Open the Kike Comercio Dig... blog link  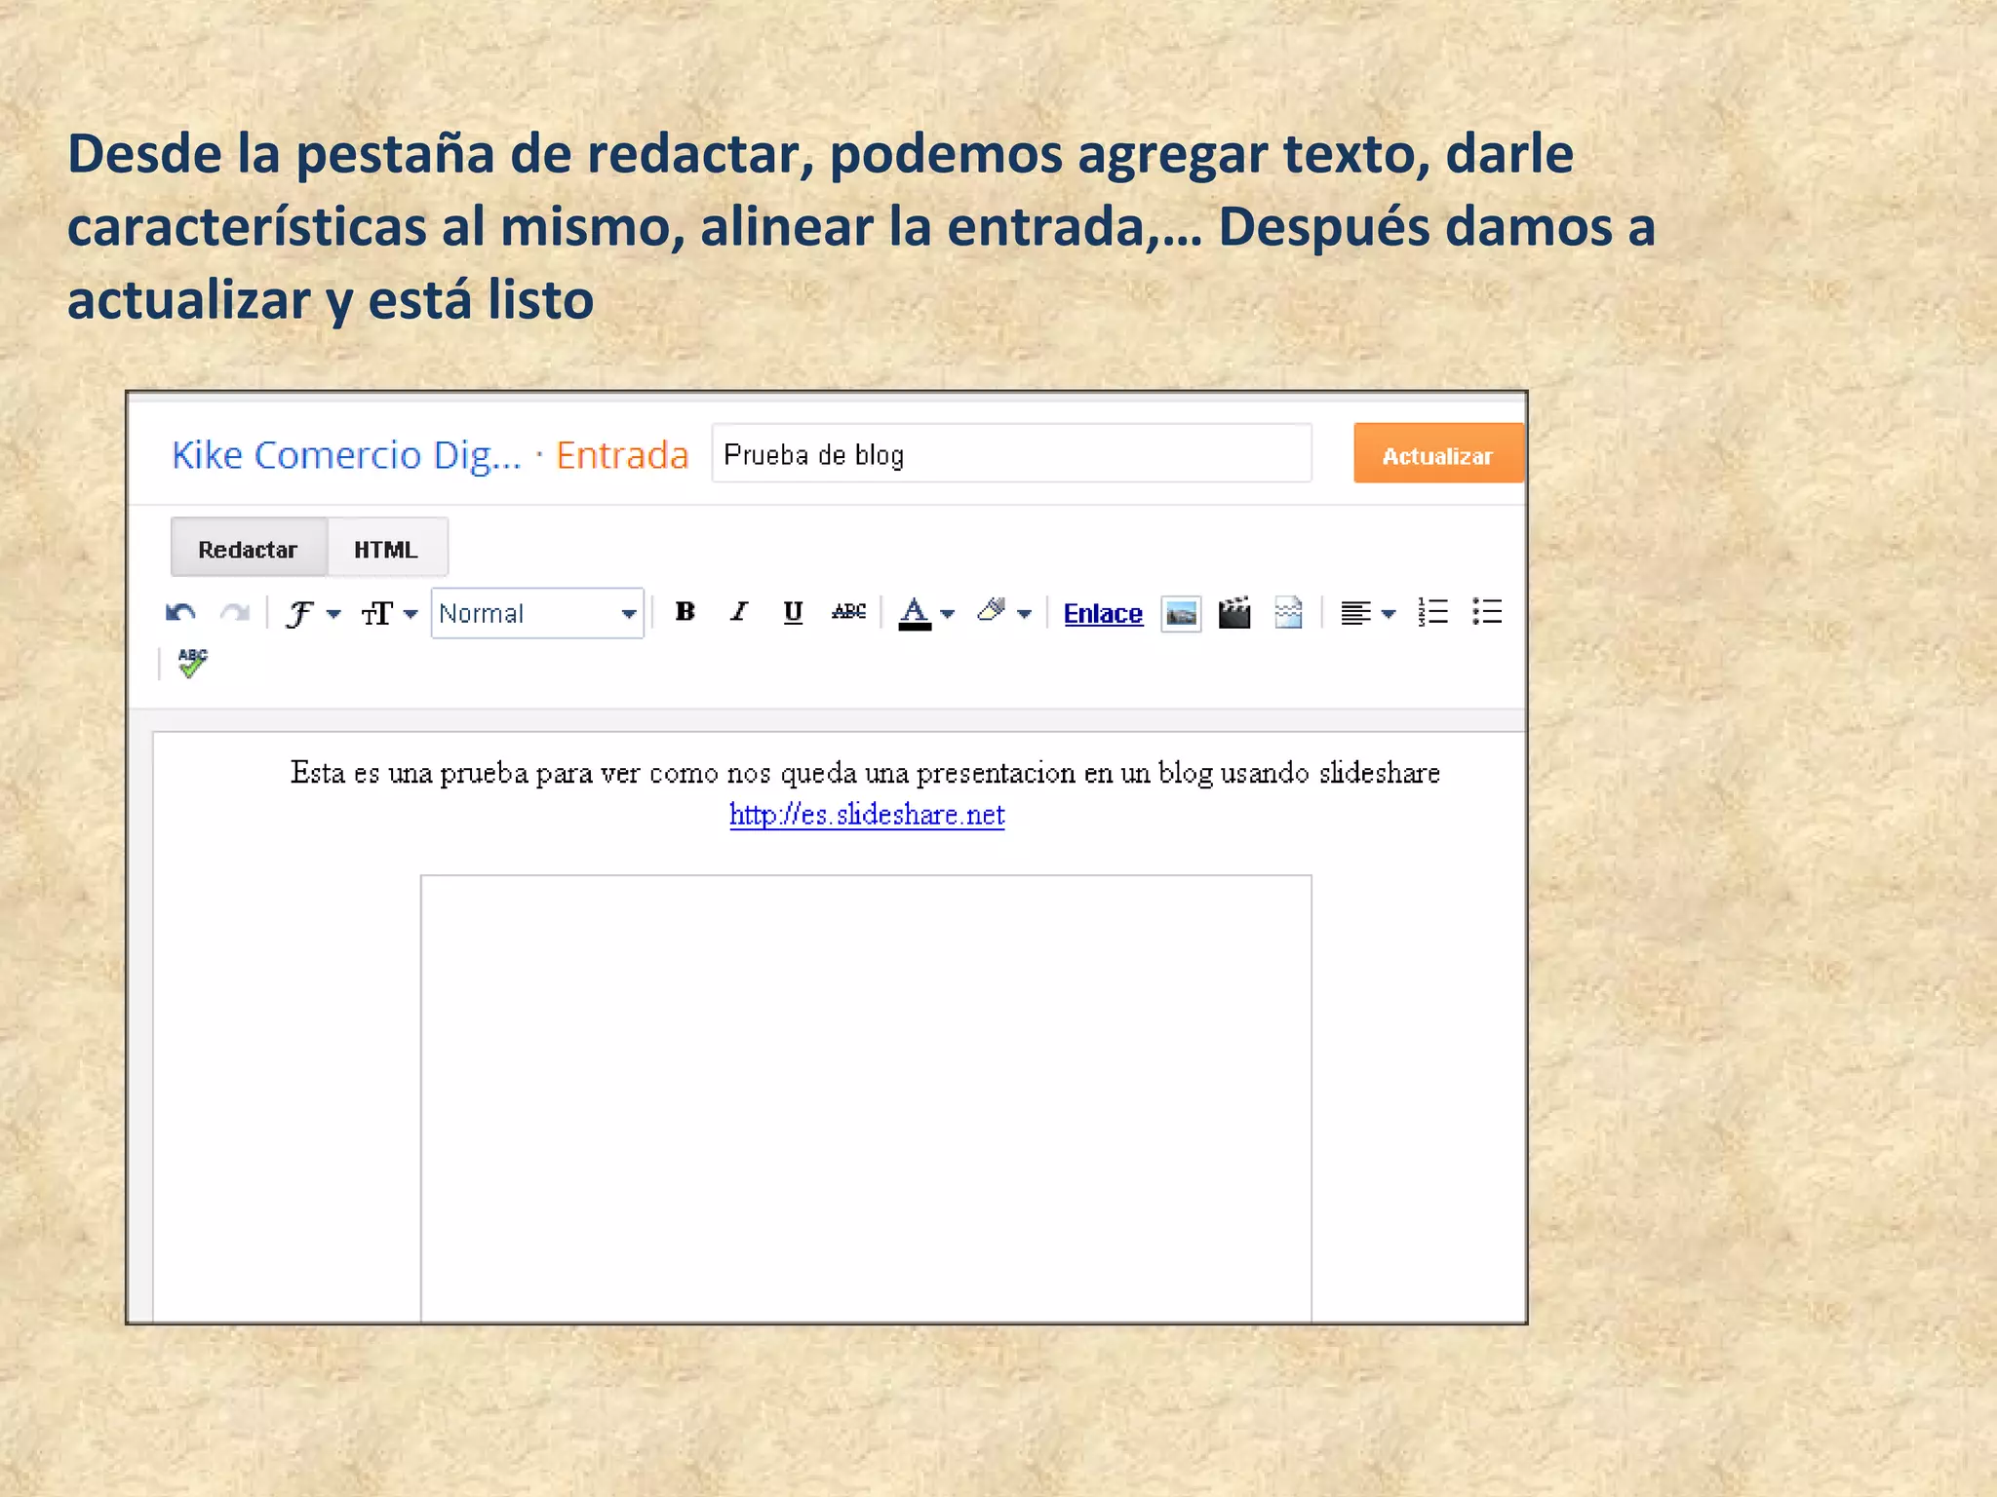347,455
